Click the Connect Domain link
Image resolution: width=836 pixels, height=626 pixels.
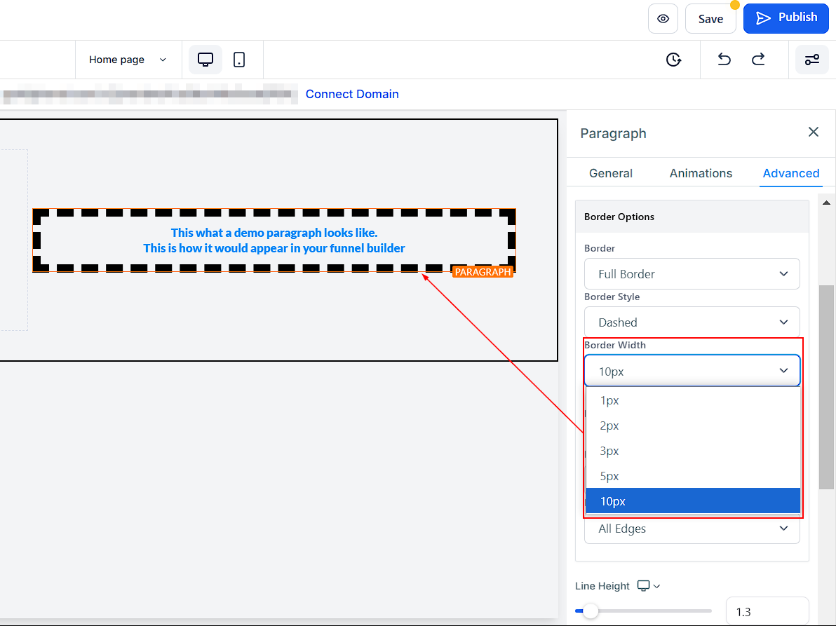pyautogui.click(x=352, y=94)
